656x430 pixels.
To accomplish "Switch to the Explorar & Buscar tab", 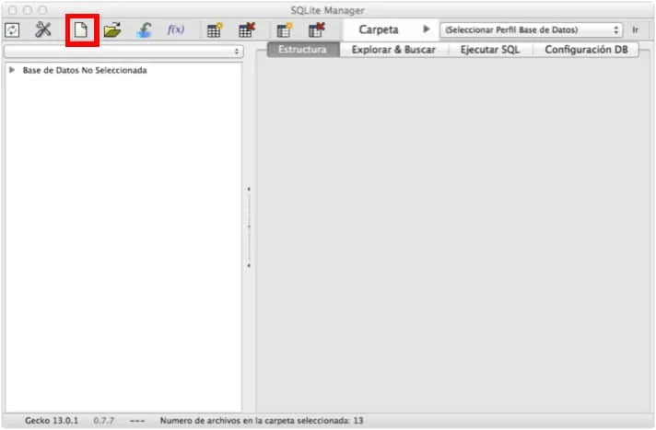I will coord(393,50).
